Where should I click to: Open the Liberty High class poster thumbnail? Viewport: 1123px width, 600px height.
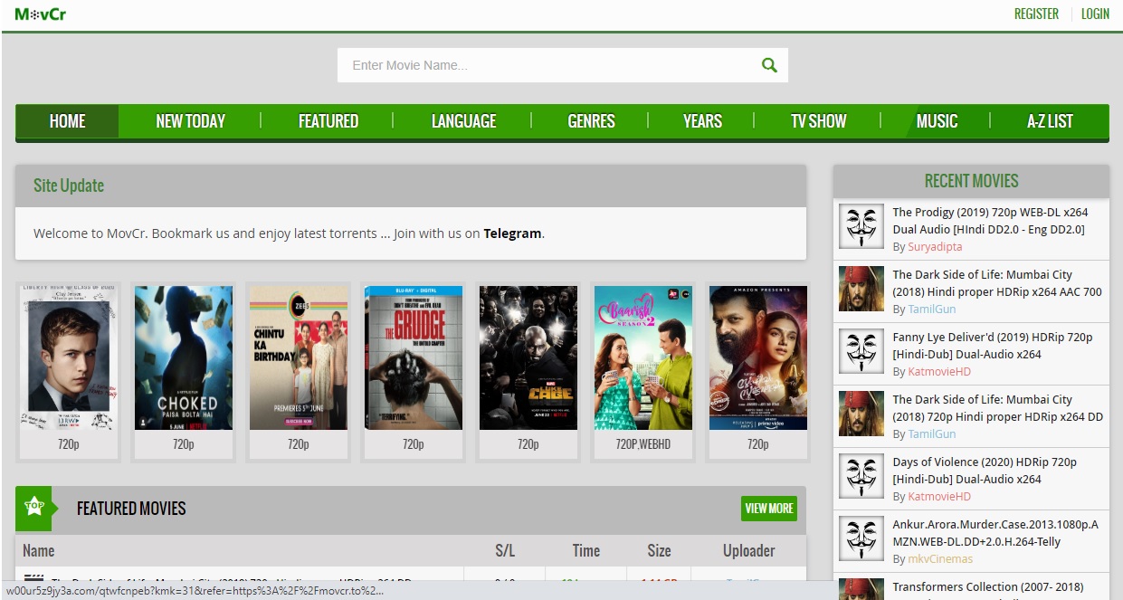[67, 357]
